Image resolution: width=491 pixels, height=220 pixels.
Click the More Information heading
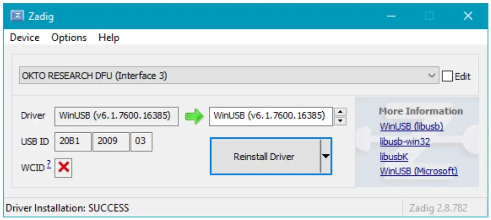tap(420, 111)
